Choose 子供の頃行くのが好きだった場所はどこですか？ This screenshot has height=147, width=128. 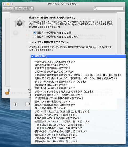click(78, 132)
